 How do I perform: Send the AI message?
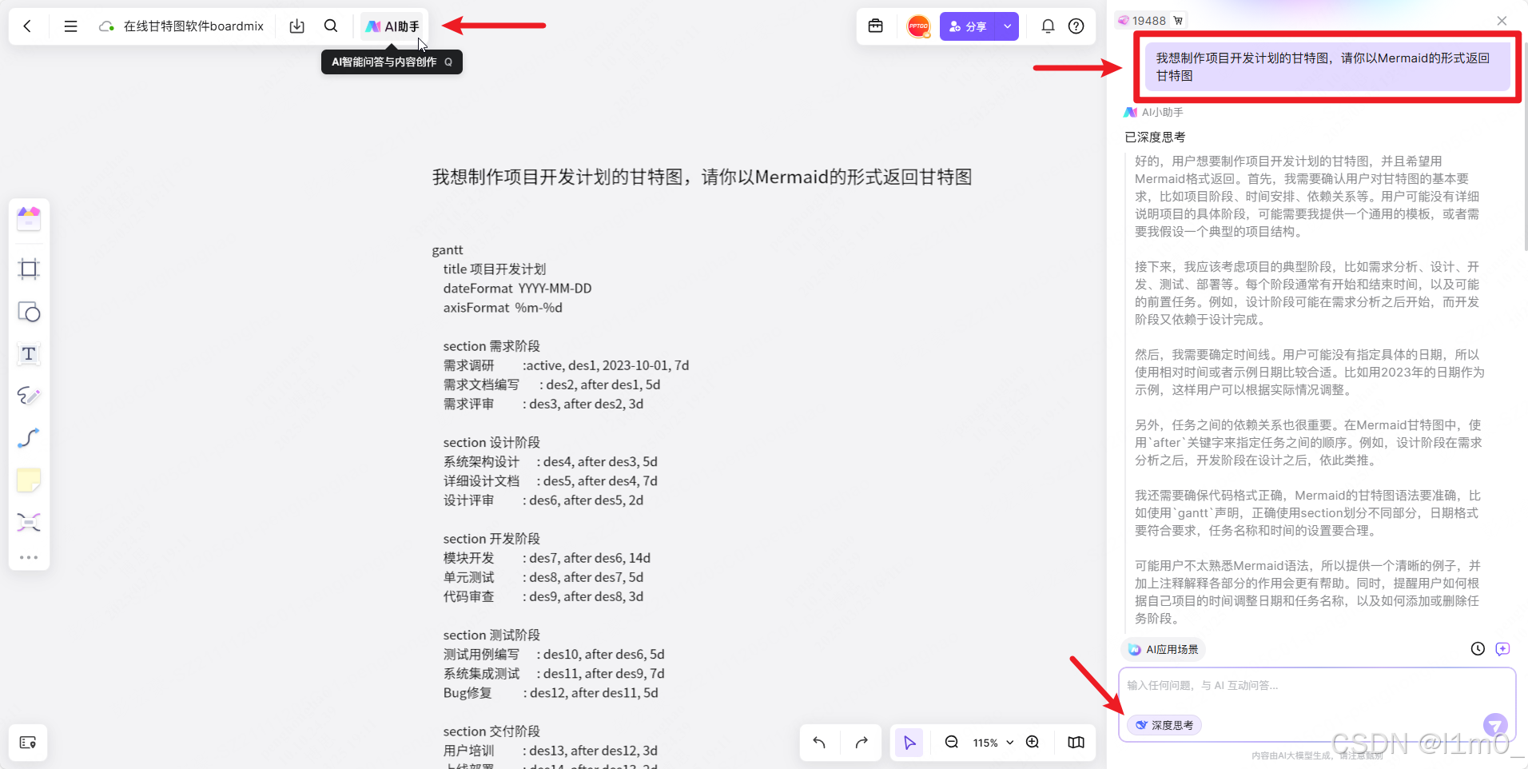coord(1495,725)
